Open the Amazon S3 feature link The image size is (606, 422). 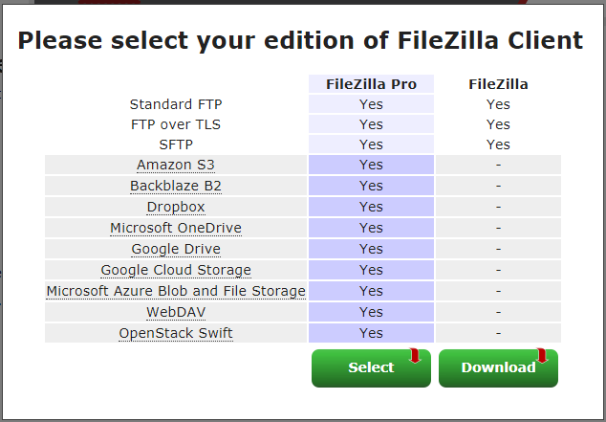pyautogui.click(x=176, y=165)
